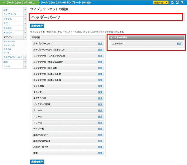Expand the コメント menu arrow
Screen dimensions: 187x165
25,28
